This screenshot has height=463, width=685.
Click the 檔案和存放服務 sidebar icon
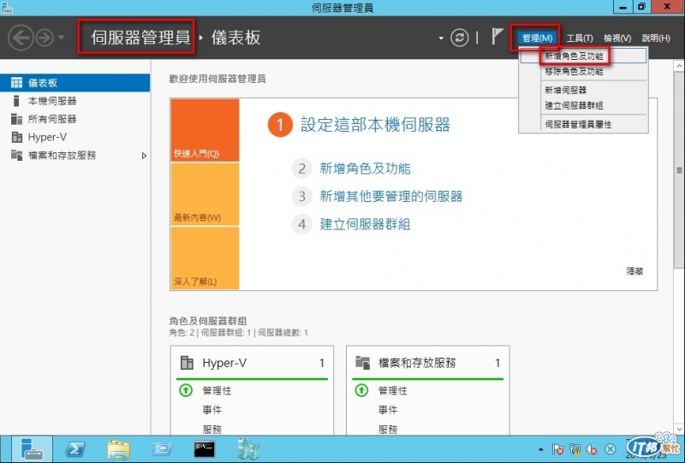[16, 155]
